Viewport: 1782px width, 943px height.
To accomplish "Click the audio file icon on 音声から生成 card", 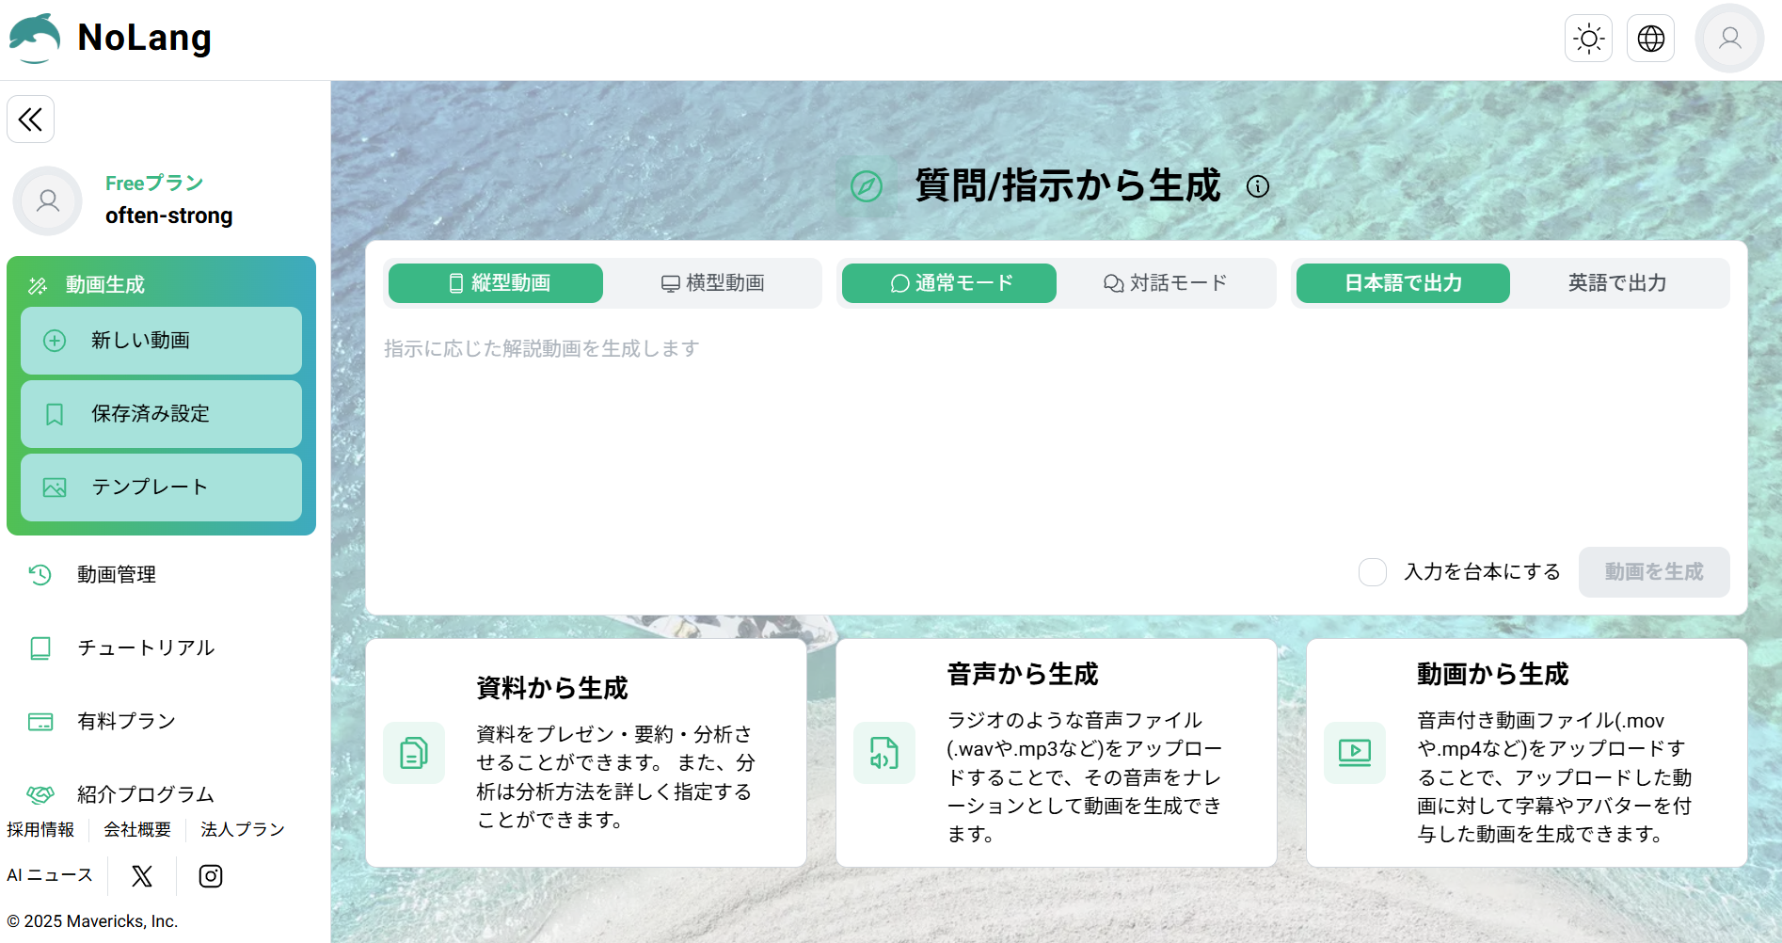I will [x=883, y=753].
